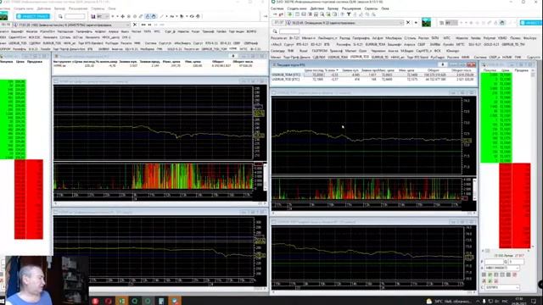Image resolution: width=543 pixels, height=305 pixels.
Task: Click green buy icon in order panel first row
Action: coord(490,274)
